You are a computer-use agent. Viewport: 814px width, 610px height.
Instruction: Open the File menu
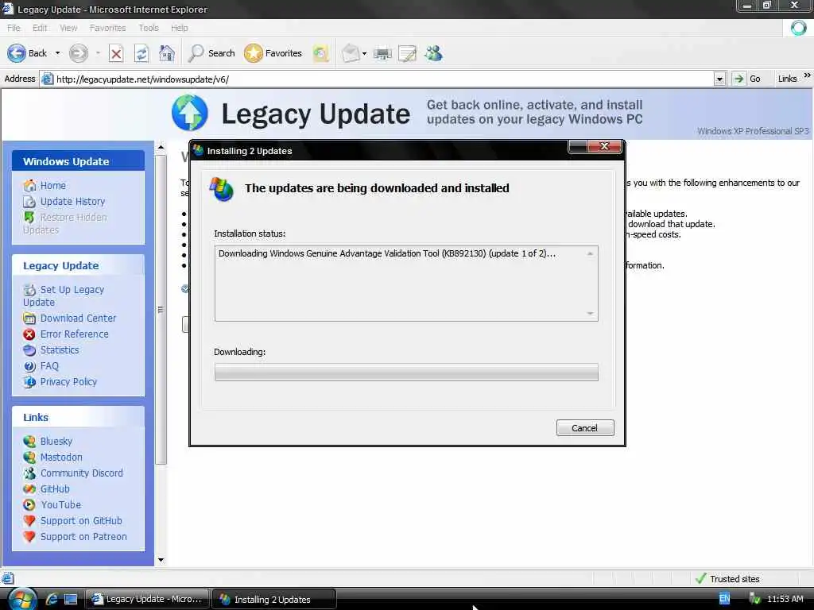click(x=14, y=28)
